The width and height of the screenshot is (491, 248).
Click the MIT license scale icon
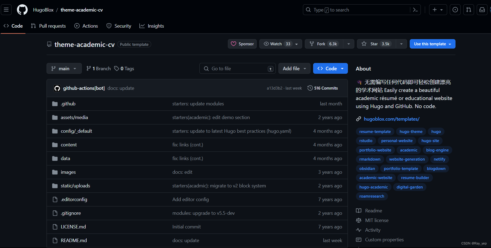click(x=359, y=220)
